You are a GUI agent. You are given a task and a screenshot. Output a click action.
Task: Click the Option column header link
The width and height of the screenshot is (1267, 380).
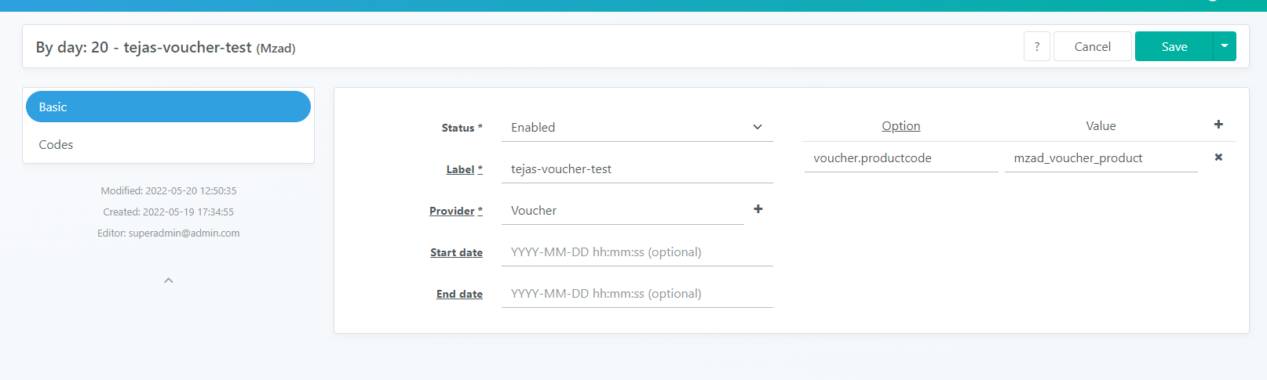900,125
